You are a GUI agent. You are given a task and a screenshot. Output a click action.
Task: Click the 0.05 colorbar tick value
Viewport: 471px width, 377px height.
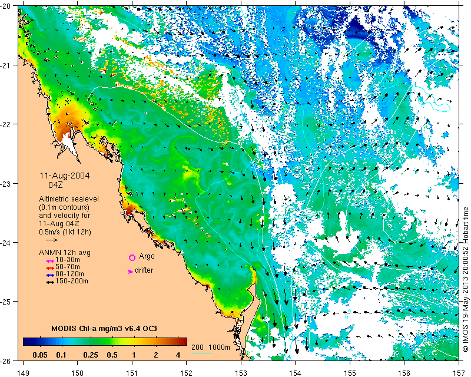coord(40,355)
